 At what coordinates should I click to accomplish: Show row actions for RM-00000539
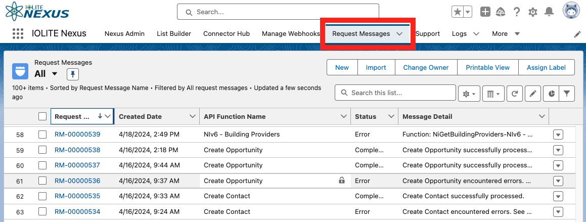click(558, 135)
